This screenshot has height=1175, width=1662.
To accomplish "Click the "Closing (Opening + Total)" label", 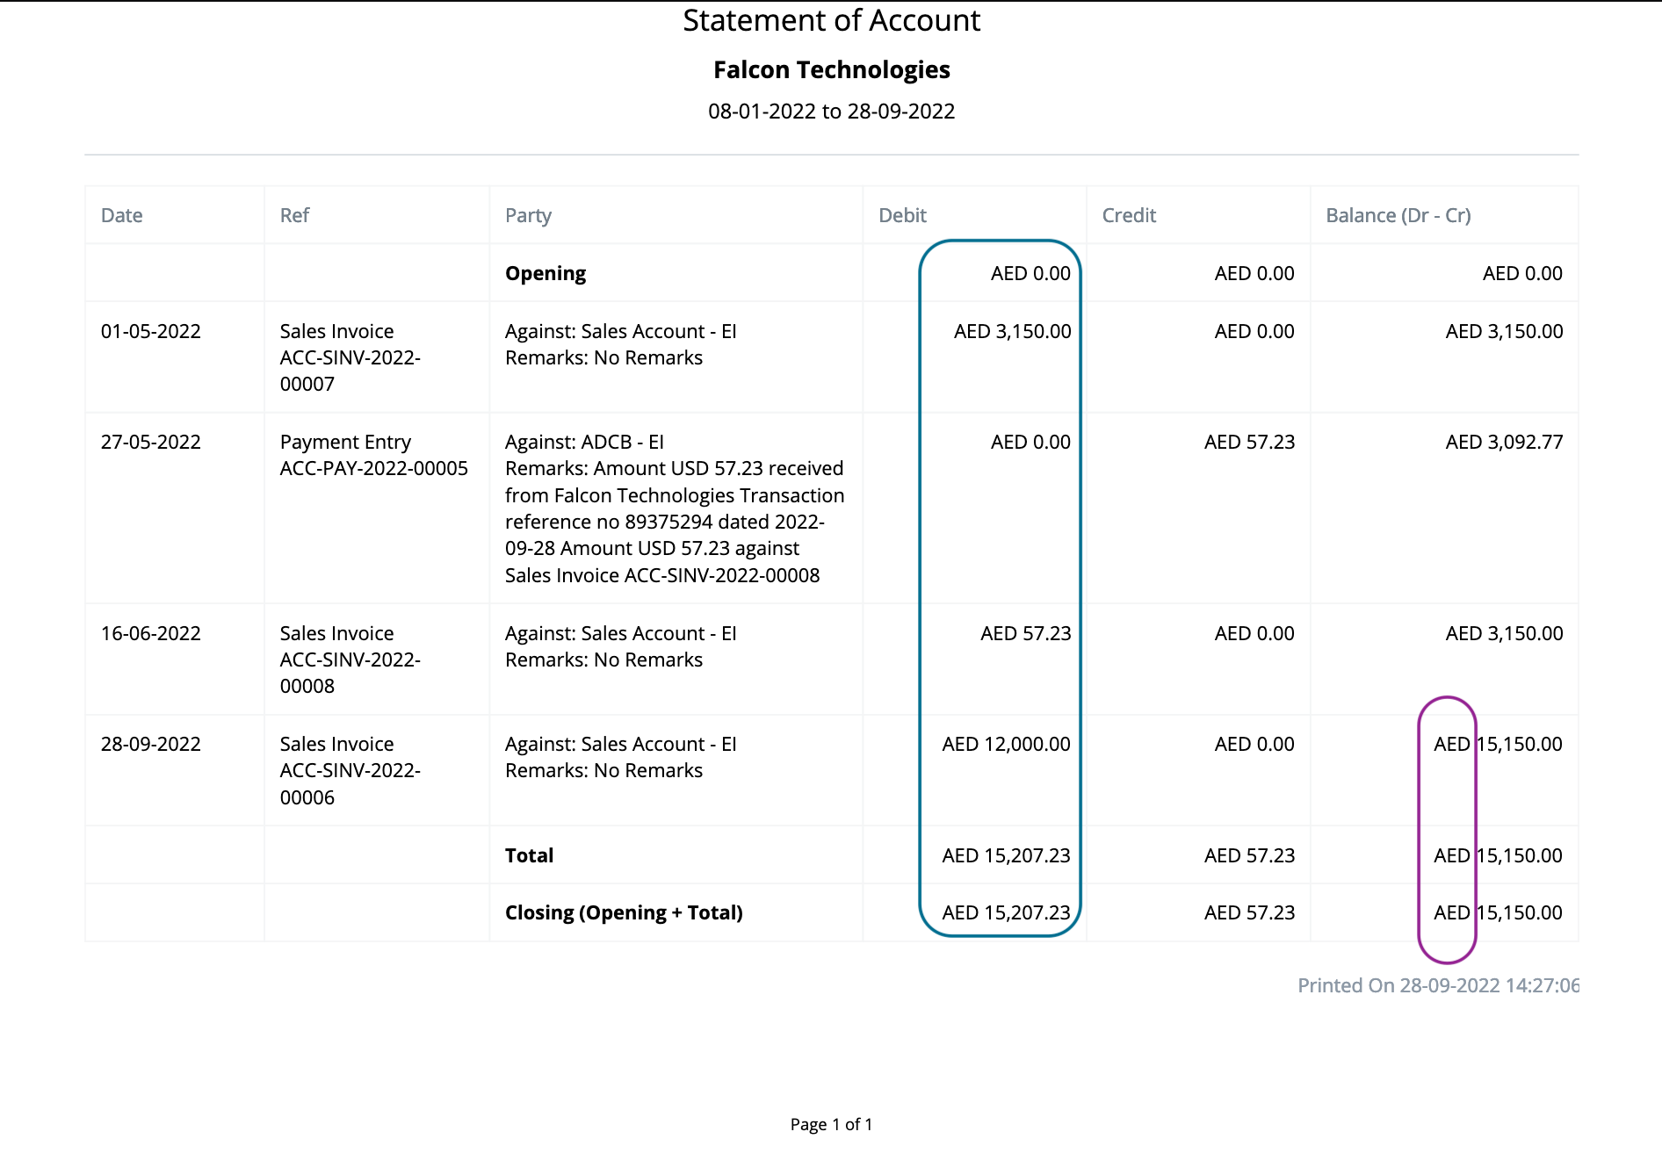I will tap(624, 912).
